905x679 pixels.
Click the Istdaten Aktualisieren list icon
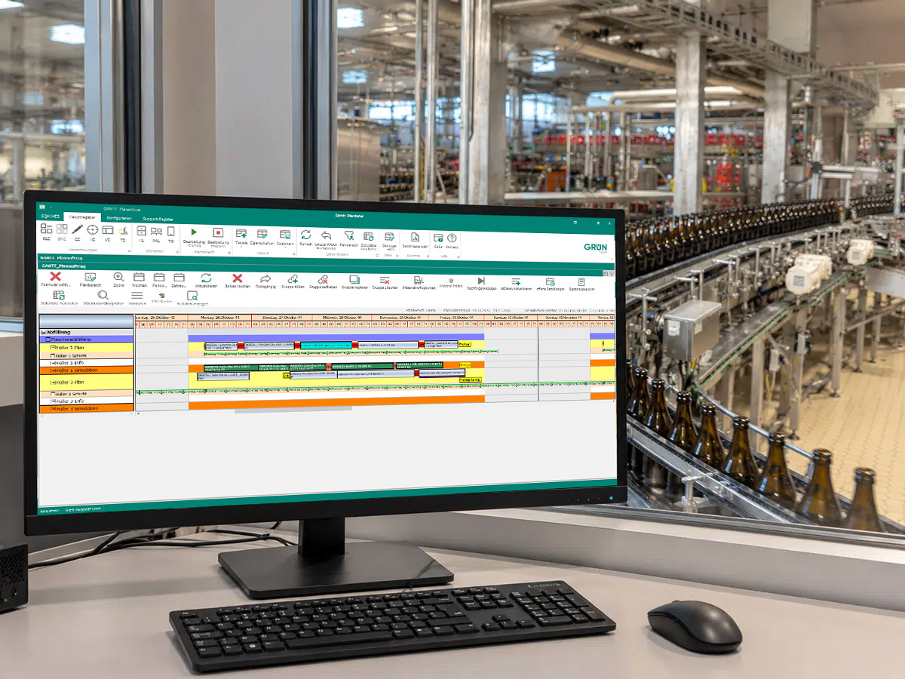click(516, 281)
